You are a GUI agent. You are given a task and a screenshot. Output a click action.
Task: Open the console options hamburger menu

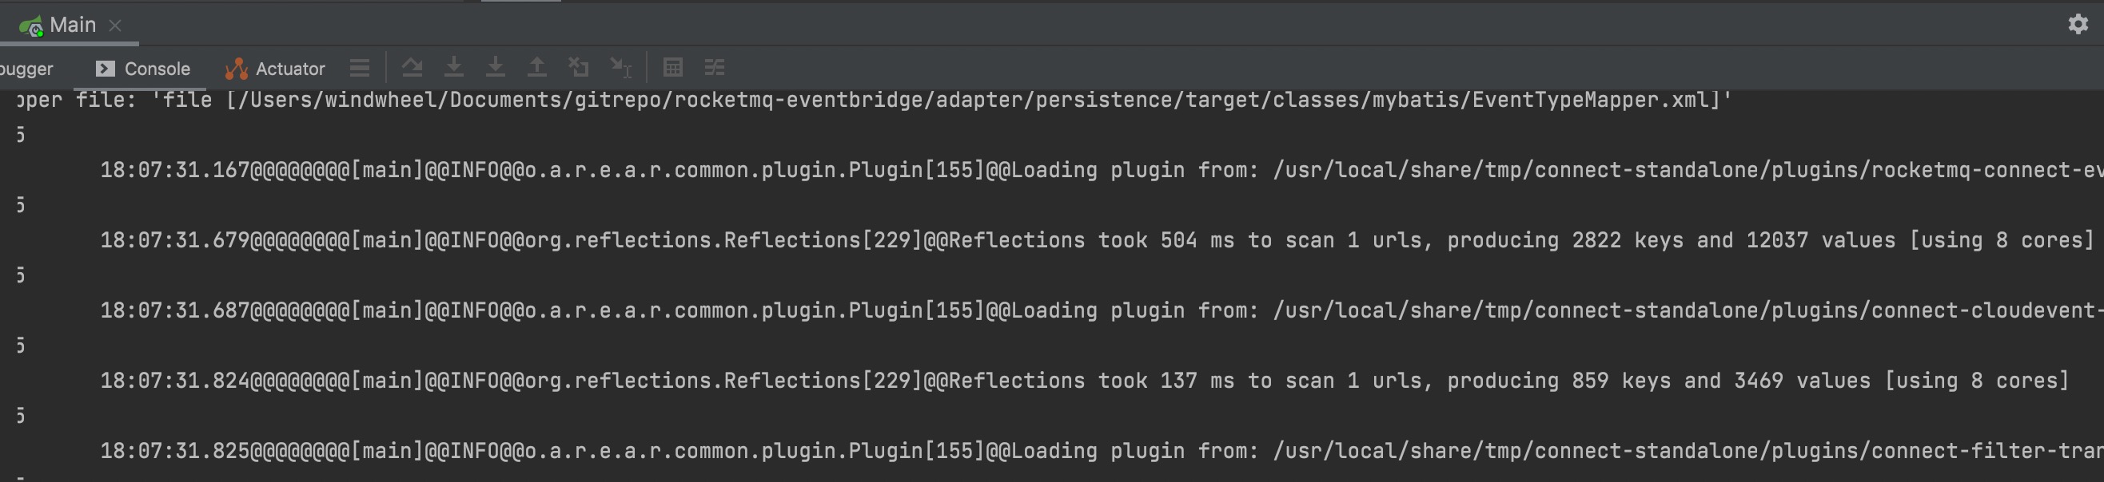[x=360, y=68]
